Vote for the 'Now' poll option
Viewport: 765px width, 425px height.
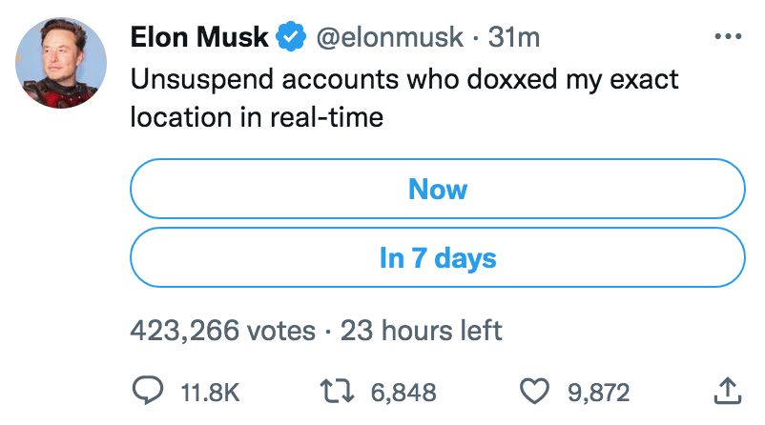coord(437,189)
